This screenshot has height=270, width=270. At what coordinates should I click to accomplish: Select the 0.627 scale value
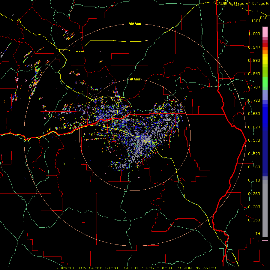click(x=254, y=127)
